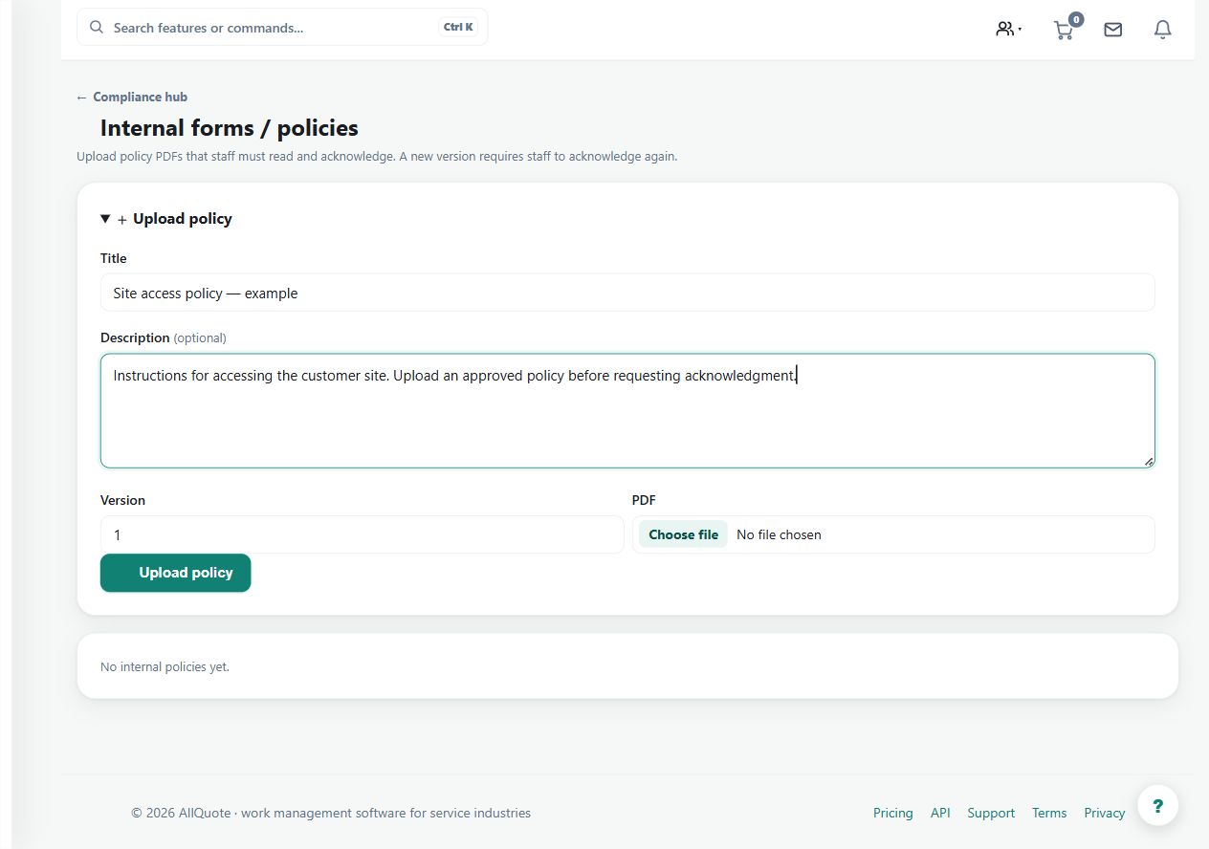This screenshot has width=1209, height=849.
Task: Focus the Search features or commands field
Action: [282, 27]
